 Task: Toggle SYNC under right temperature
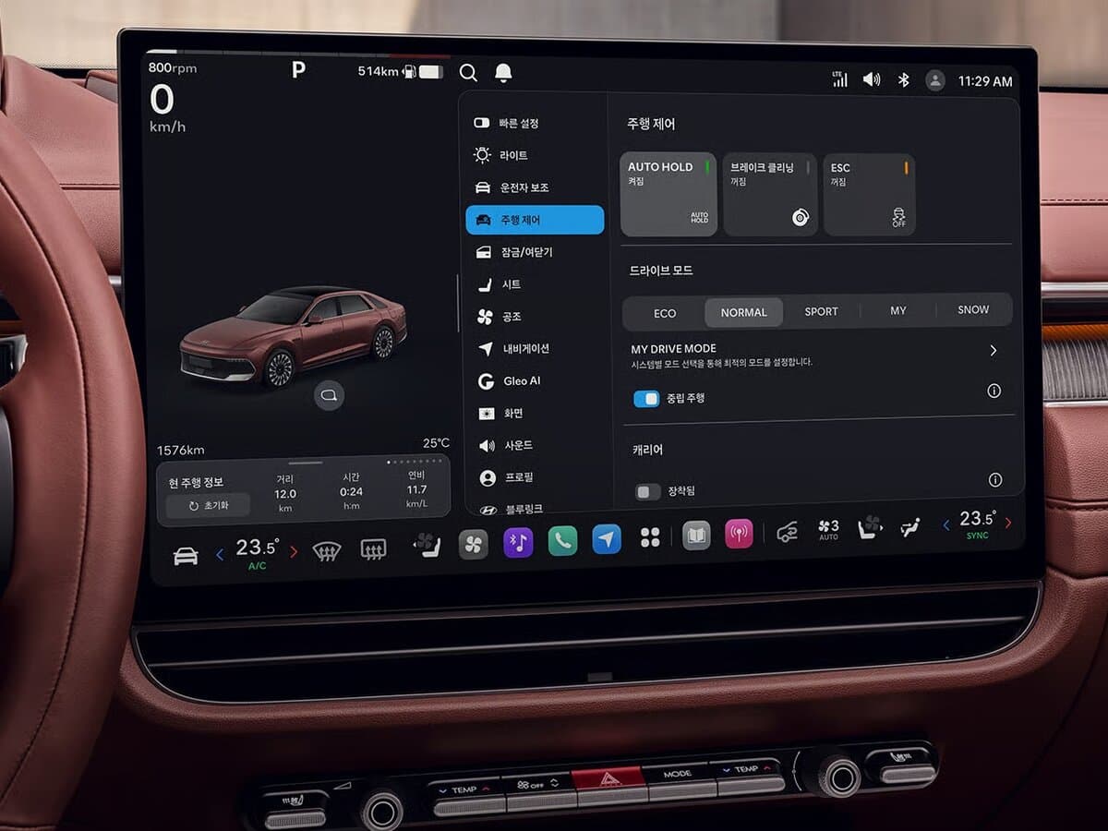point(977,536)
